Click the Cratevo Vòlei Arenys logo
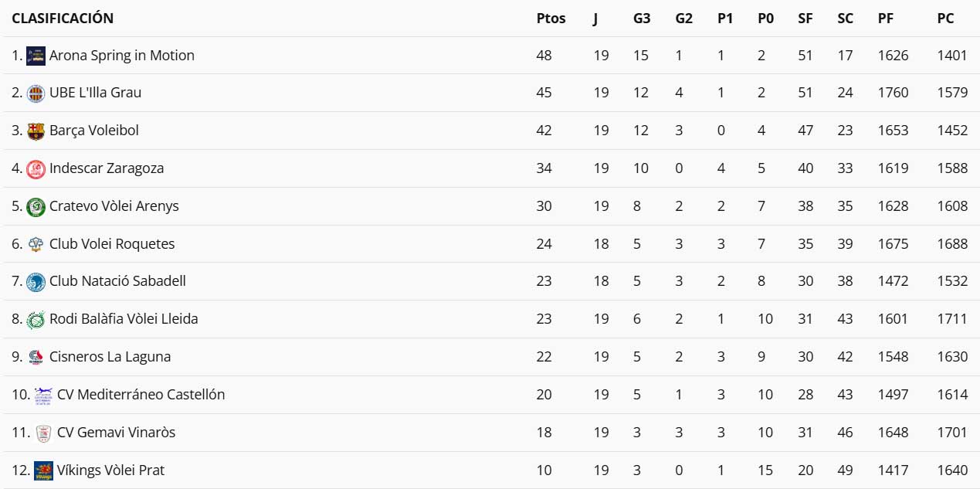 (36, 206)
